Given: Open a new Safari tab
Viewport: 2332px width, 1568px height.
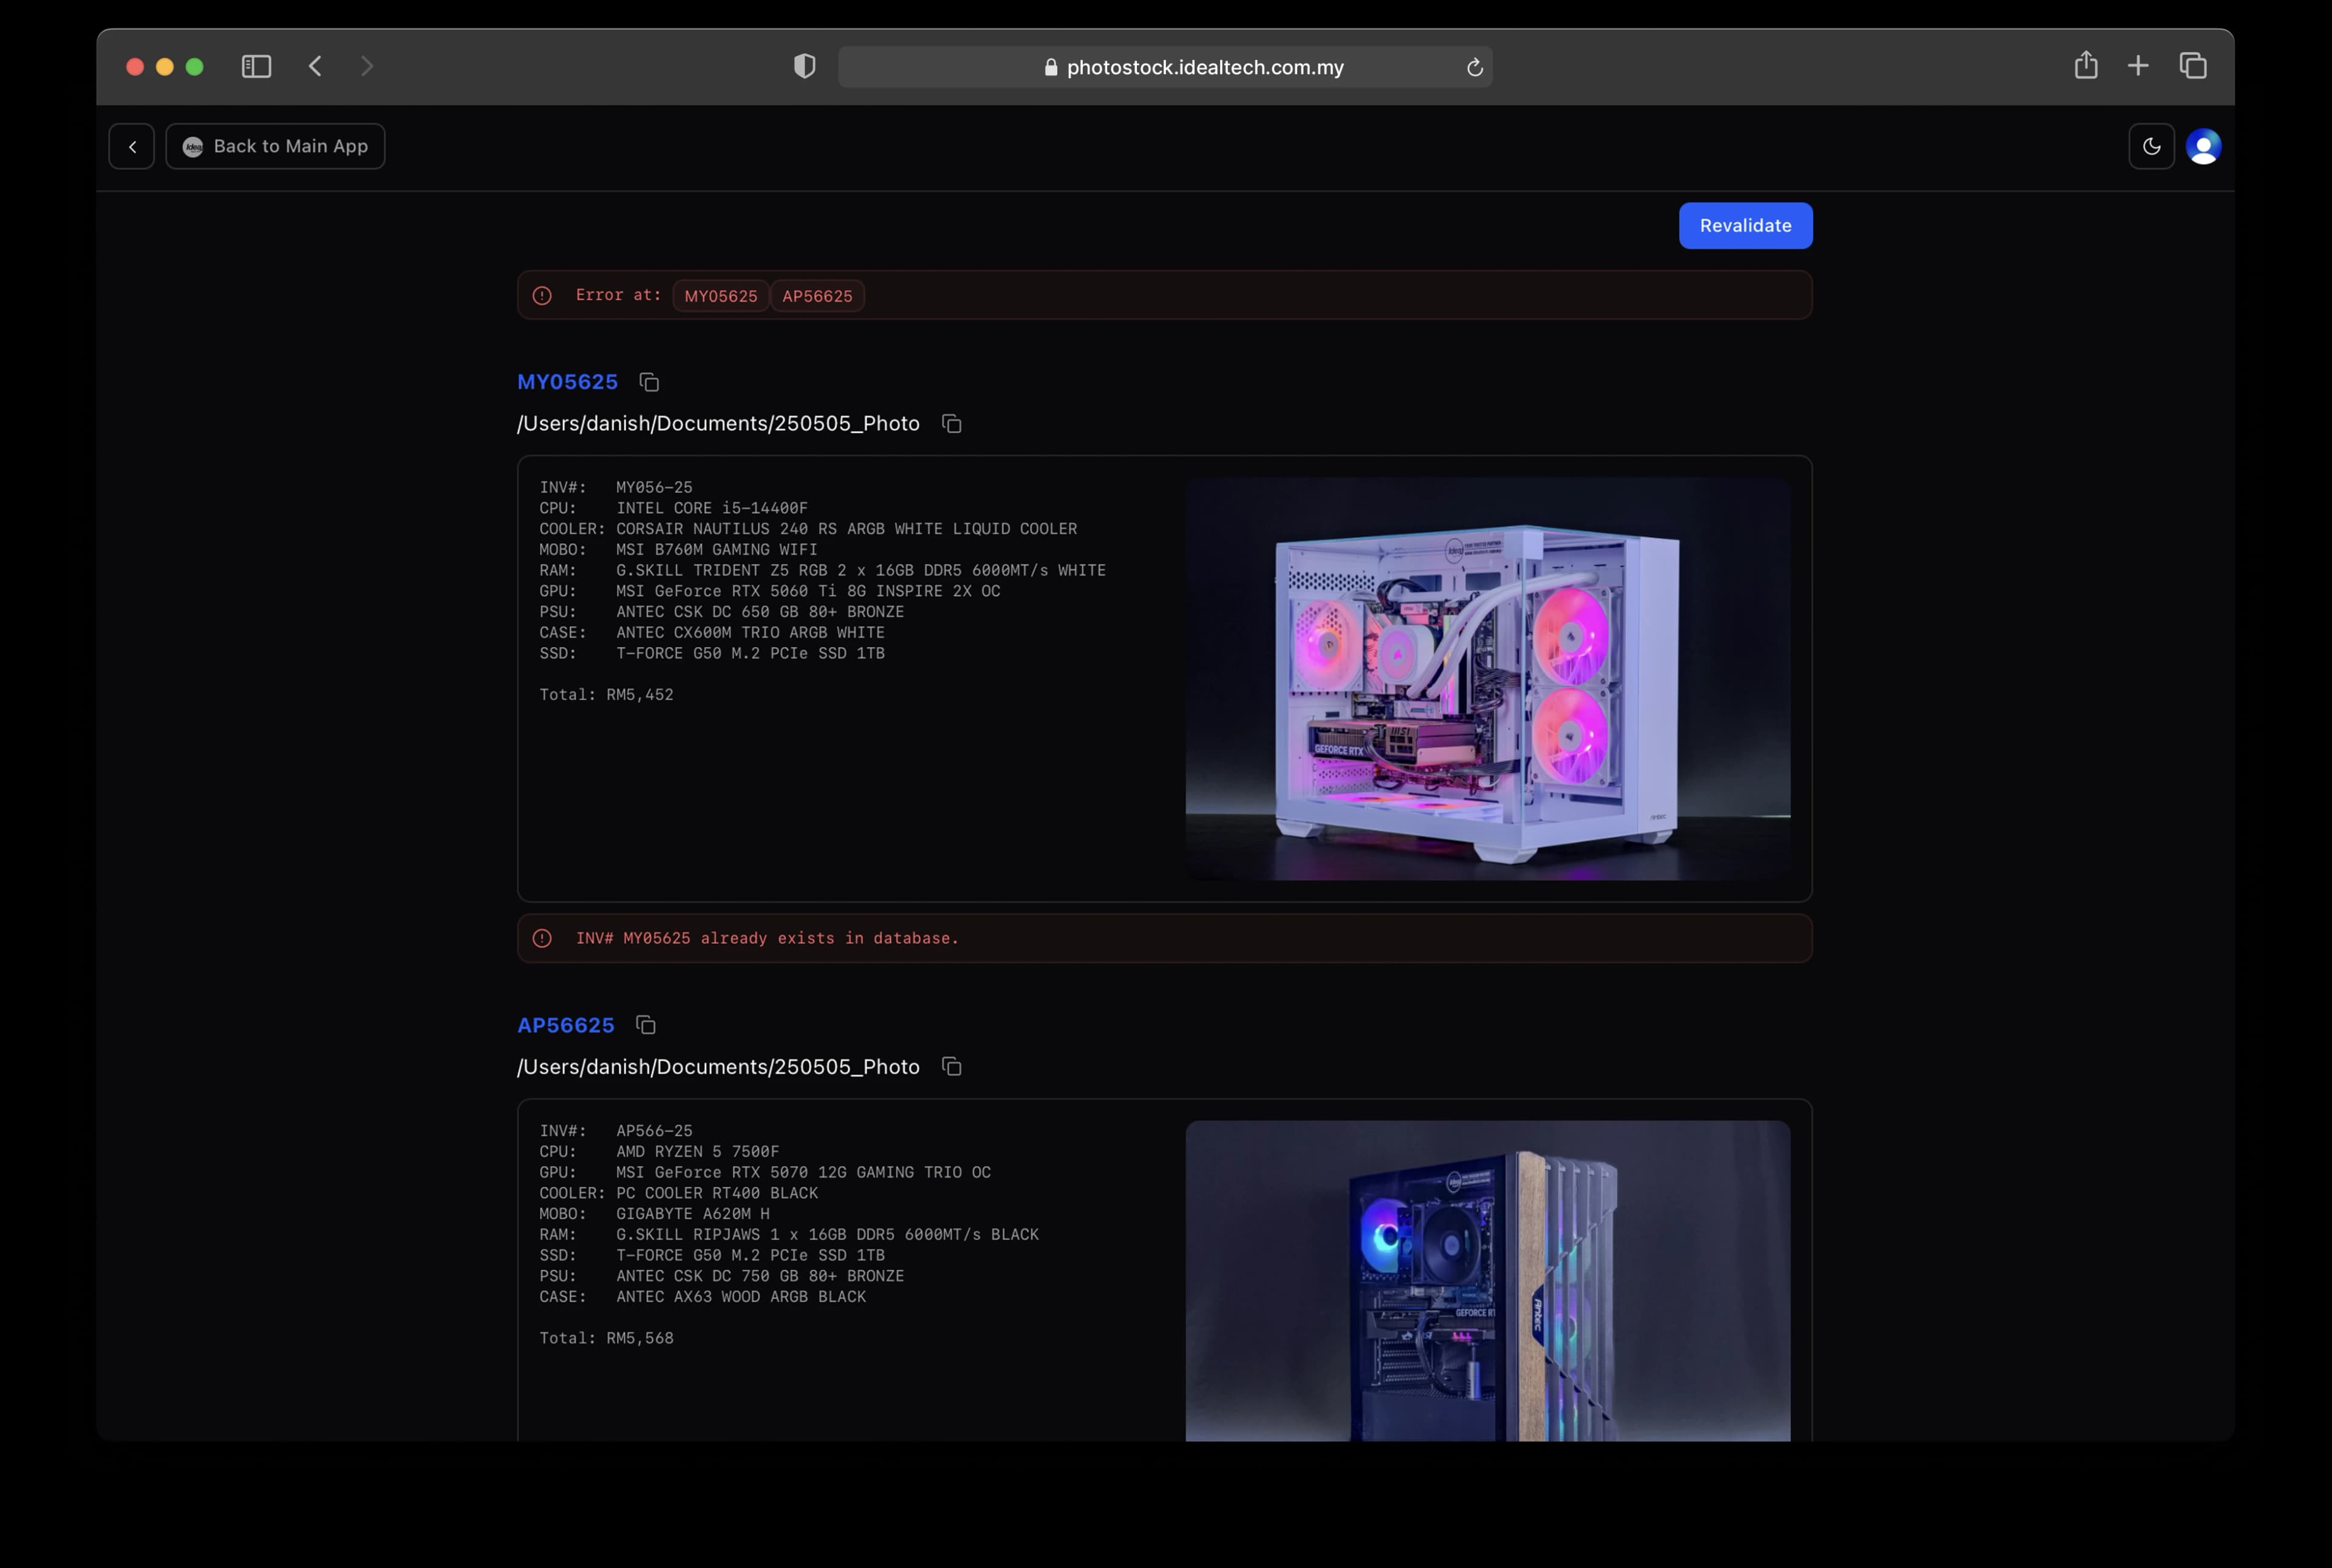Looking at the screenshot, I should click(2138, 66).
